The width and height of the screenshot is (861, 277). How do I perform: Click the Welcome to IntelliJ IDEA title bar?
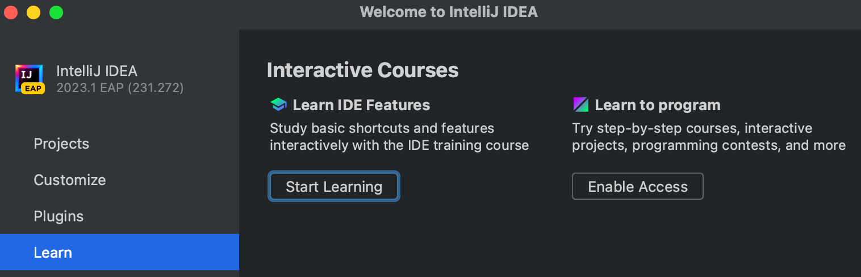448,12
